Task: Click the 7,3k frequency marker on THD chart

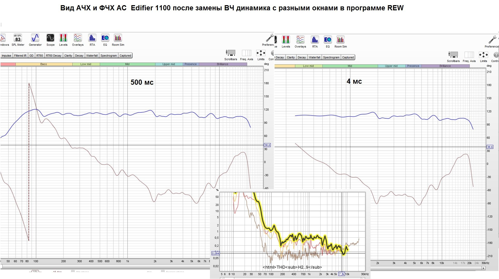Action: [x=342, y=274]
